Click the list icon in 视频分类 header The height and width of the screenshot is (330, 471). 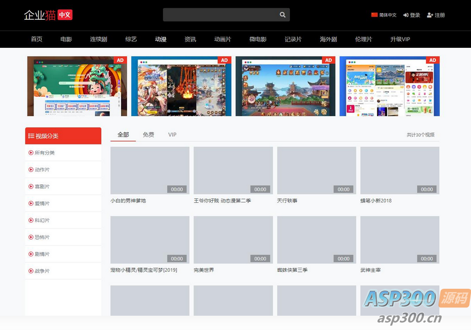click(31, 136)
